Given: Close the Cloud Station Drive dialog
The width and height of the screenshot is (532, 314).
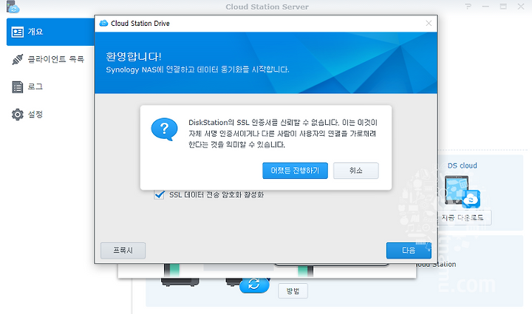Looking at the screenshot, I should [429, 23].
